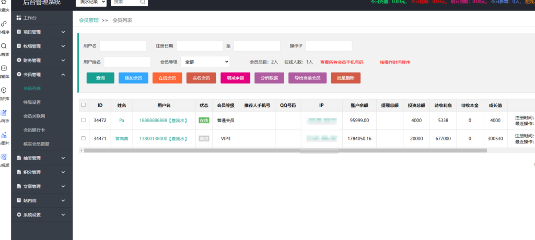Image resolution: width=535 pixels, height=240 pixels.
Task: Click the 在线会员 button
Action: pos(167,78)
